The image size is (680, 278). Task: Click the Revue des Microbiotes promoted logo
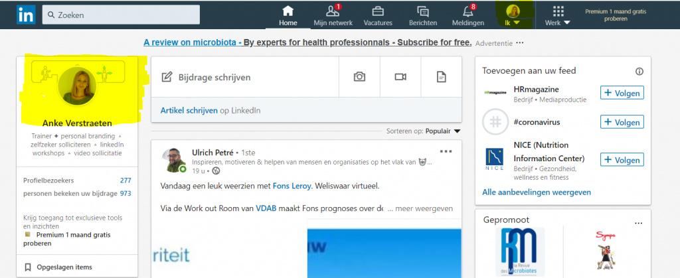519,251
